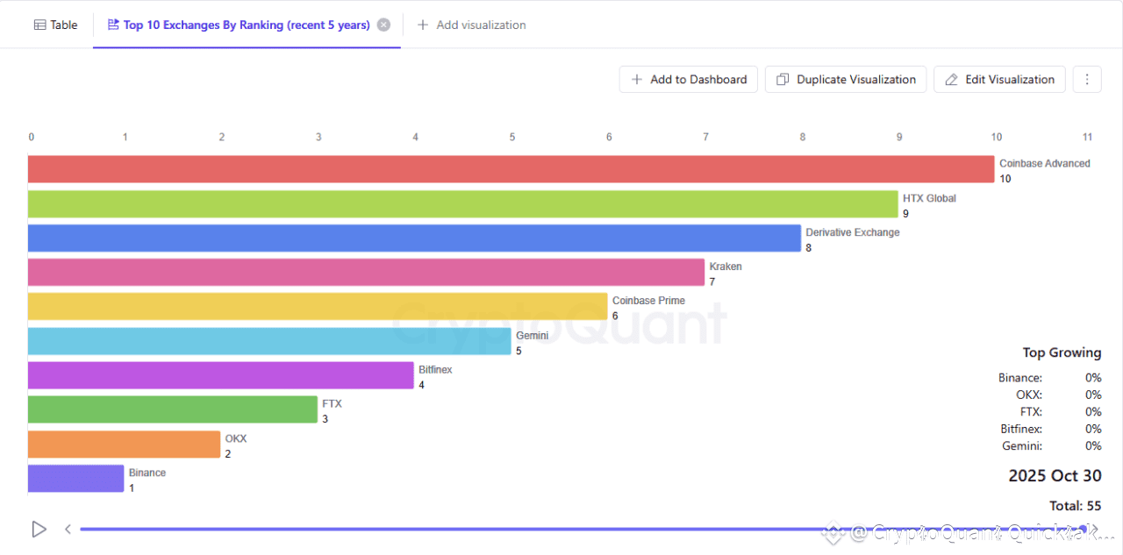Click the previous-frame left chevron

point(68,530)
